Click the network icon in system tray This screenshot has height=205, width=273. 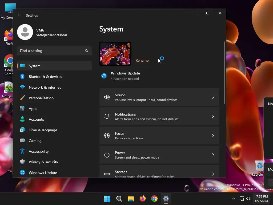coord(242,199)
